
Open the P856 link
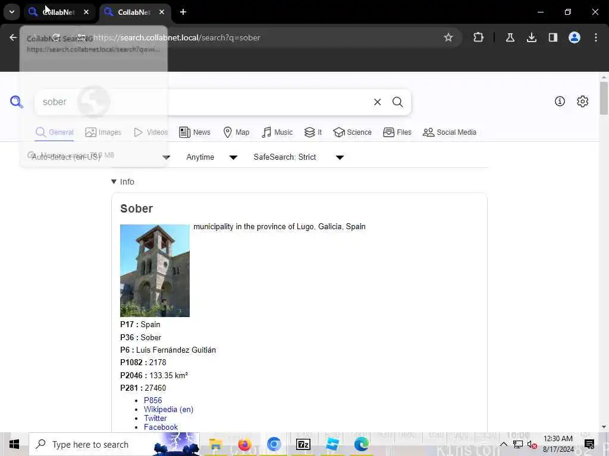click(153, 400)
